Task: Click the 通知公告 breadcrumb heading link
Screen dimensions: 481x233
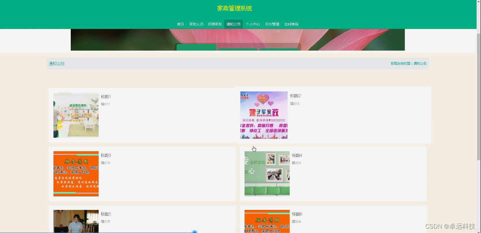Action: (x=56, y=63)
